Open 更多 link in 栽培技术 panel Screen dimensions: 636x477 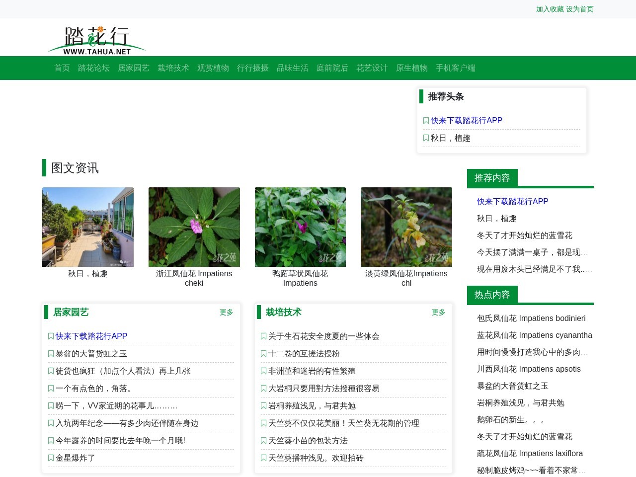tap(438, 313)
